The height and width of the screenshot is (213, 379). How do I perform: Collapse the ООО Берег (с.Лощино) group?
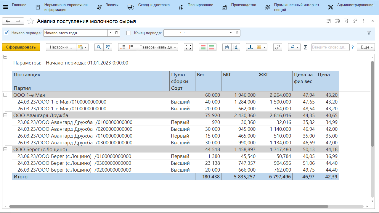click(5, 149)
